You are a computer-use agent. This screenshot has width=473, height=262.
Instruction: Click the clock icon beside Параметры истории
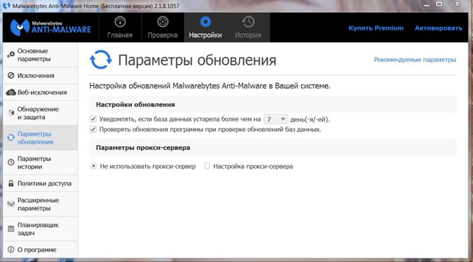click(11, 162)
